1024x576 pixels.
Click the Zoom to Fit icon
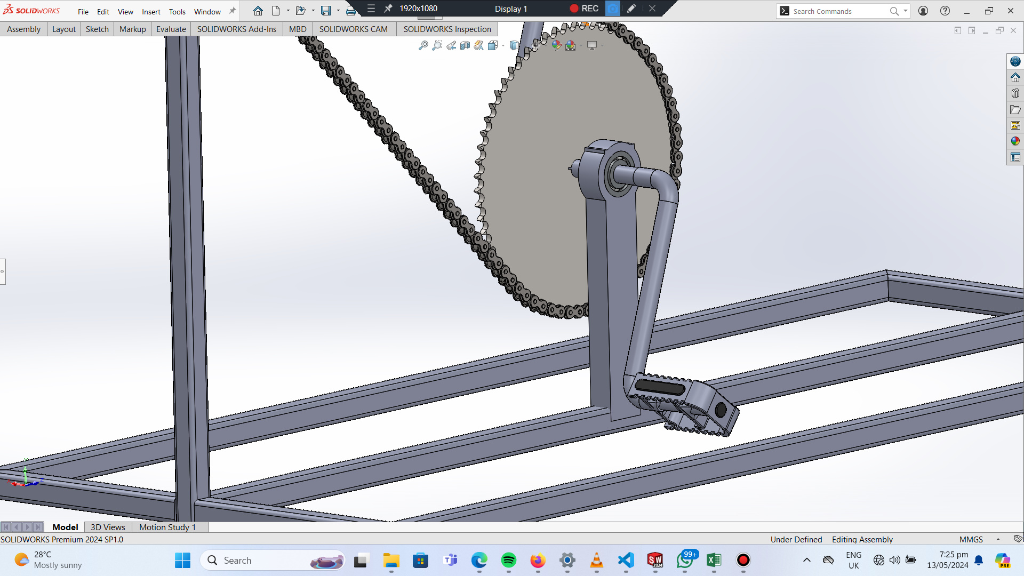423,46
